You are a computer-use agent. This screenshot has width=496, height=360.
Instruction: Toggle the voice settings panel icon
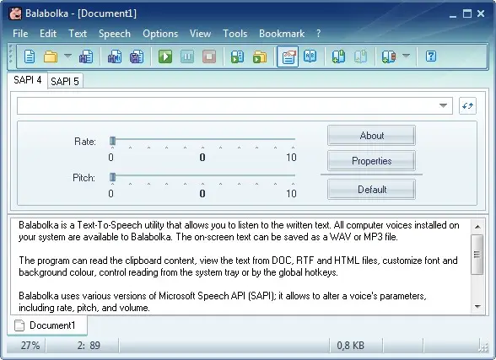click(288, 56)
